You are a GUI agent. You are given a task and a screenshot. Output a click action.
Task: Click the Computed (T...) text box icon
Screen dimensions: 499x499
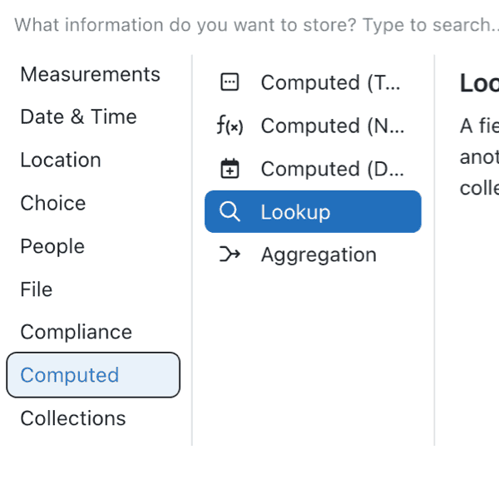(x=230, y=82)
